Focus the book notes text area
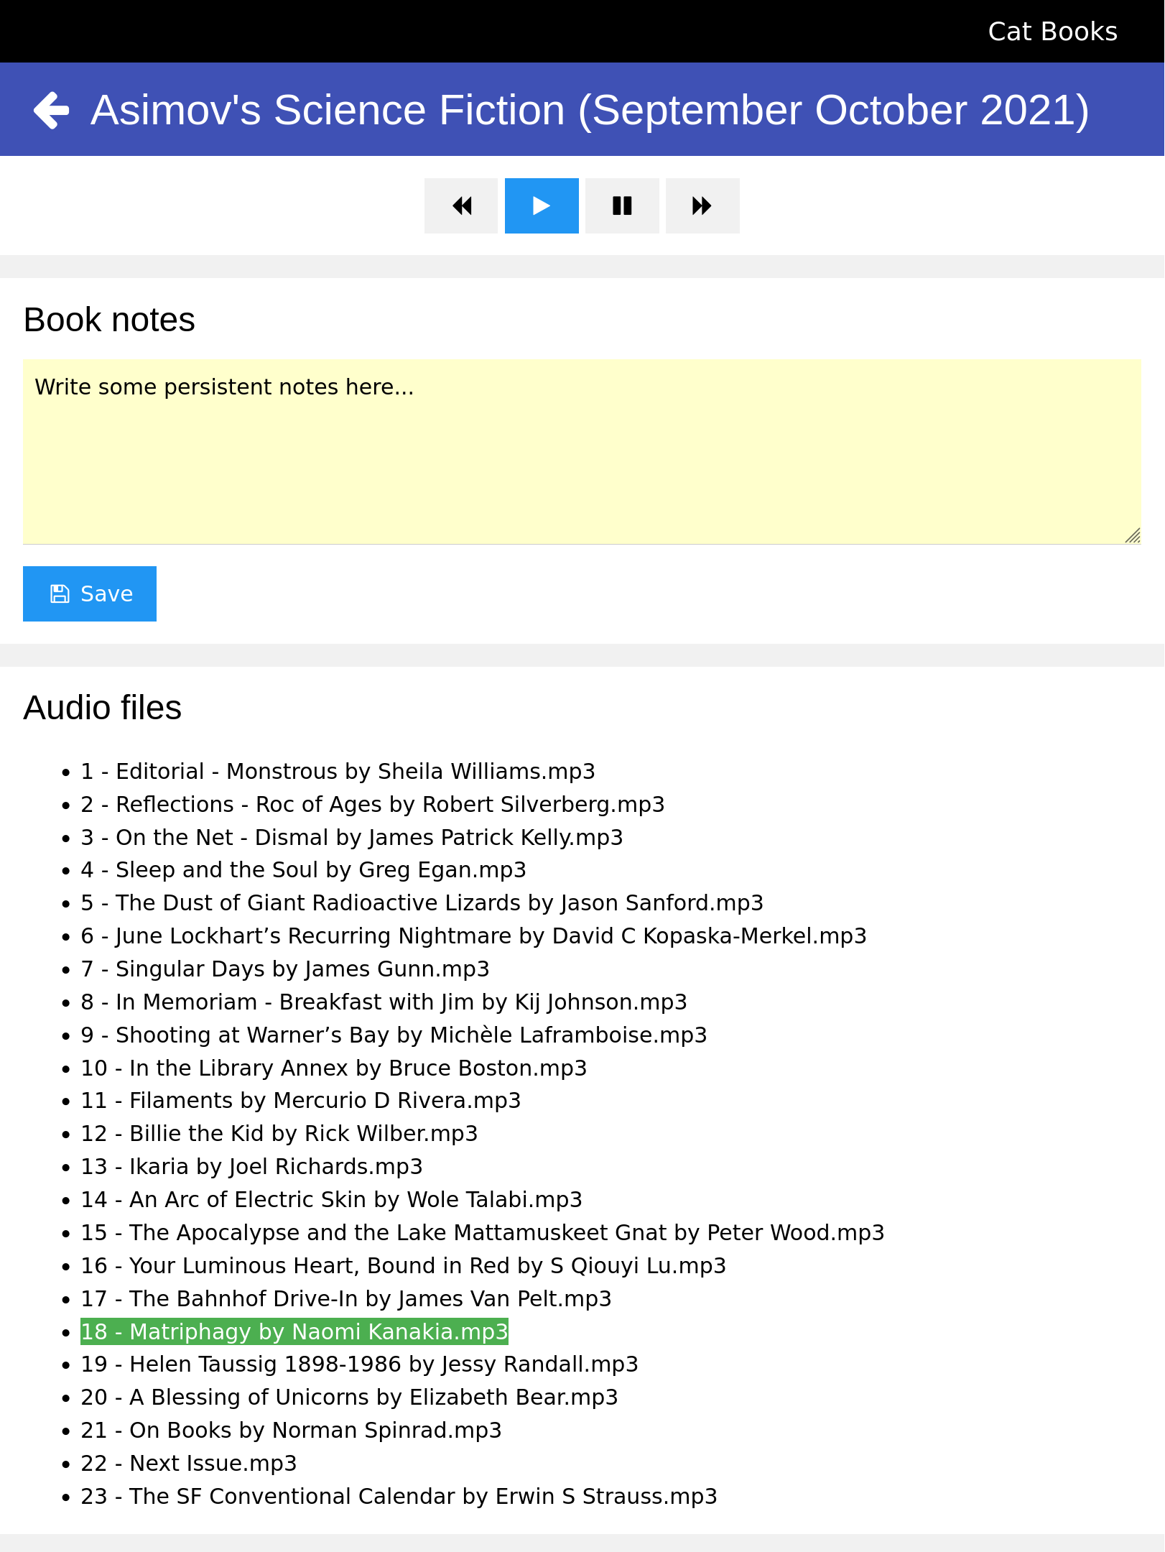This screenshot has height=1552, width=1165. click(x=582, y=452)
